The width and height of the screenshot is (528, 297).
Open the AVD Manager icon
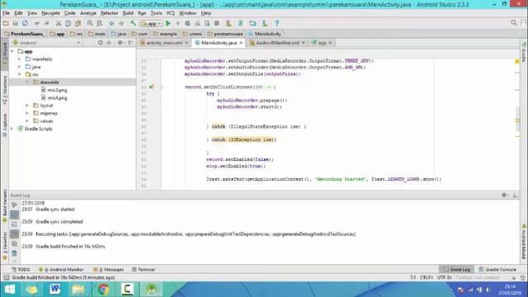coord(229,23)
